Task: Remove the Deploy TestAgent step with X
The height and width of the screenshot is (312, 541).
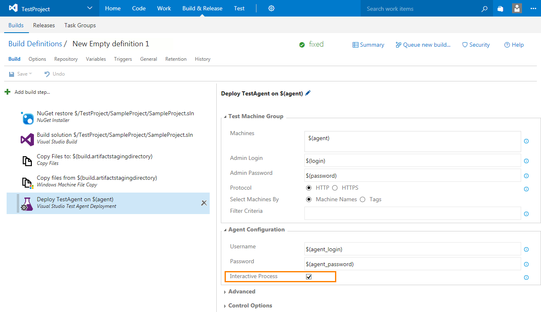Action: tap(204, 203)
